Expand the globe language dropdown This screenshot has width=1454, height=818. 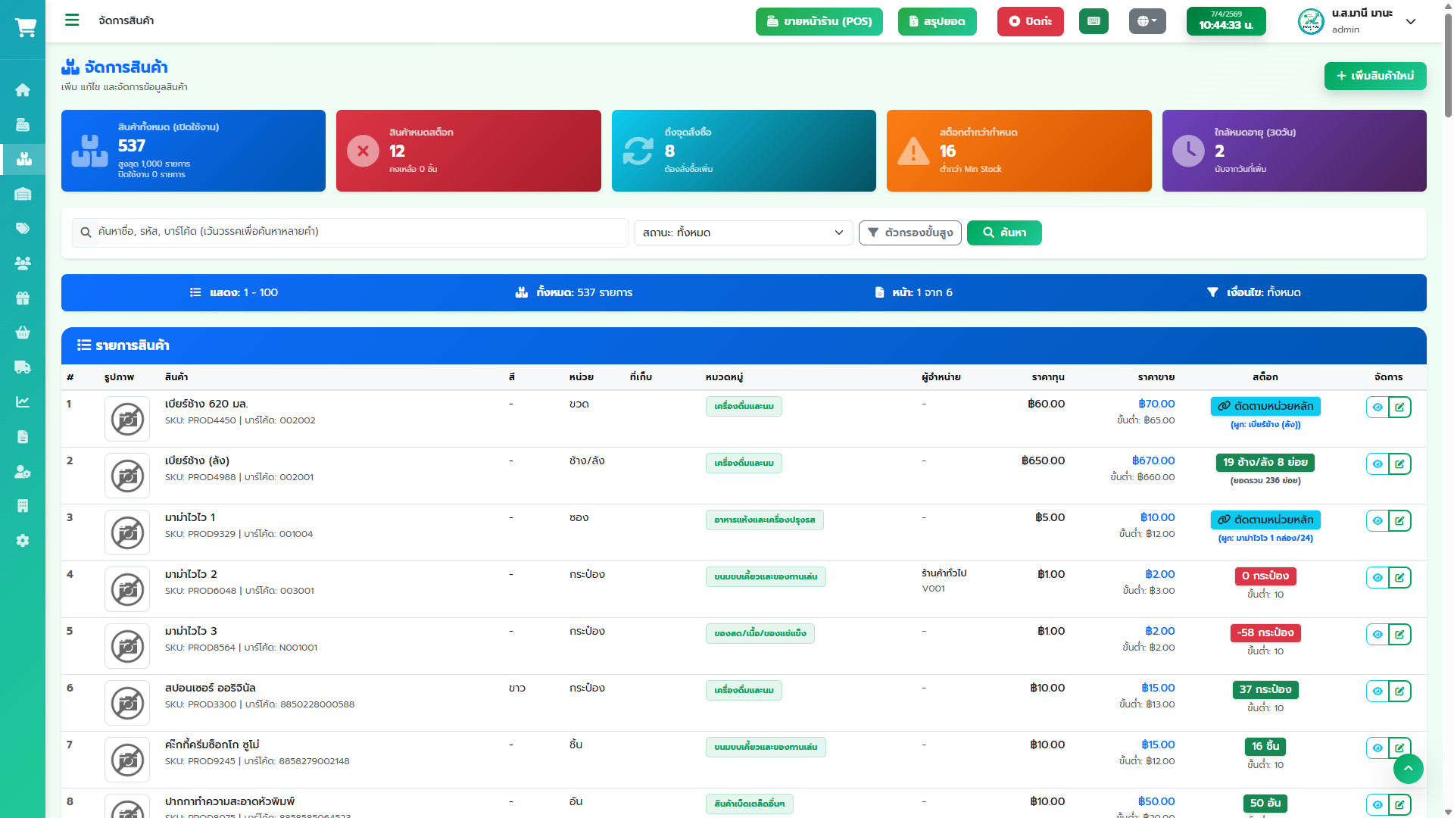pyautogui.click(x=1147, y=21)
